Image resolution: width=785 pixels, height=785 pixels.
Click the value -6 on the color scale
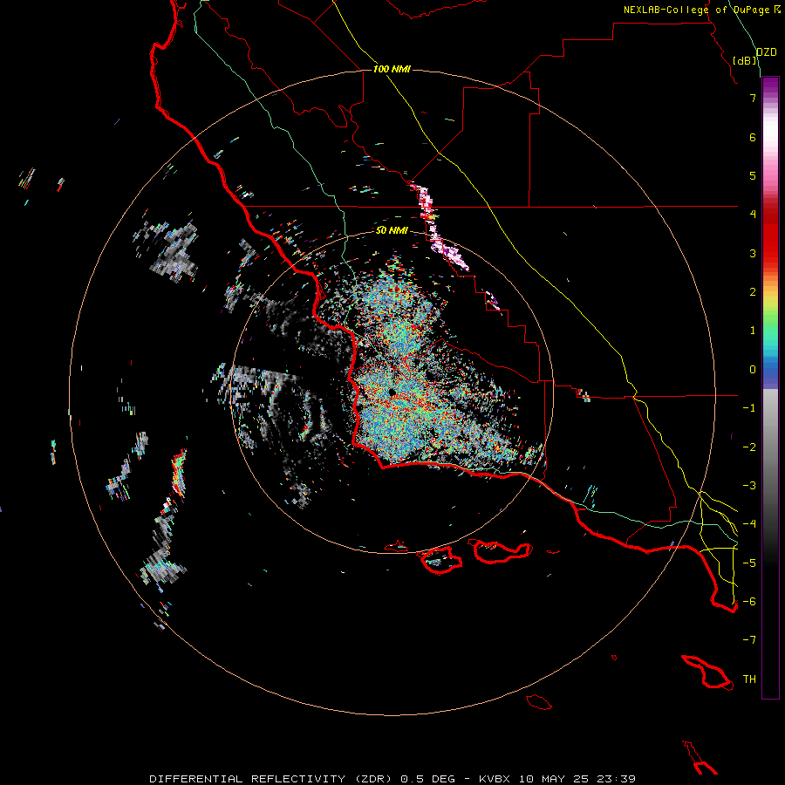coord(749,602)
